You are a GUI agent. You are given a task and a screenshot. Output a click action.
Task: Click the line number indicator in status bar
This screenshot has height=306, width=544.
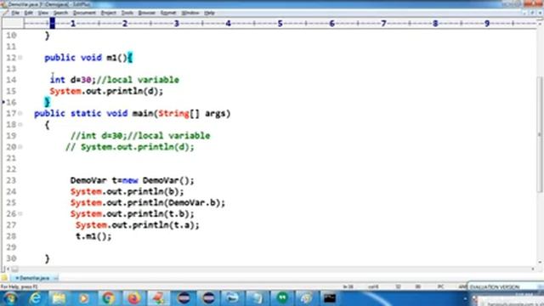pos(348,286)
